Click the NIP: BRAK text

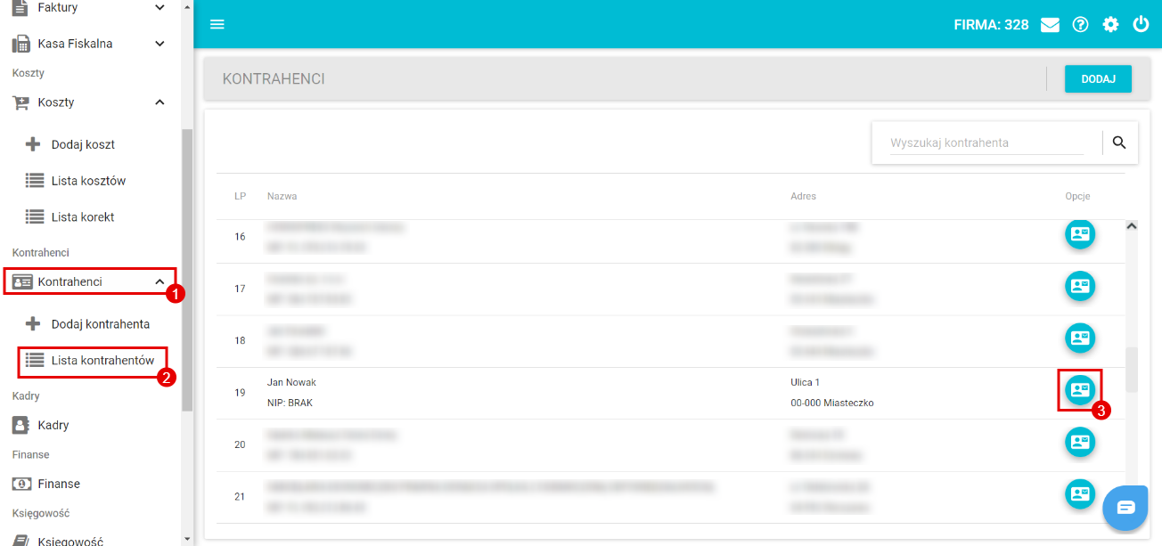(x=290, y=403)
